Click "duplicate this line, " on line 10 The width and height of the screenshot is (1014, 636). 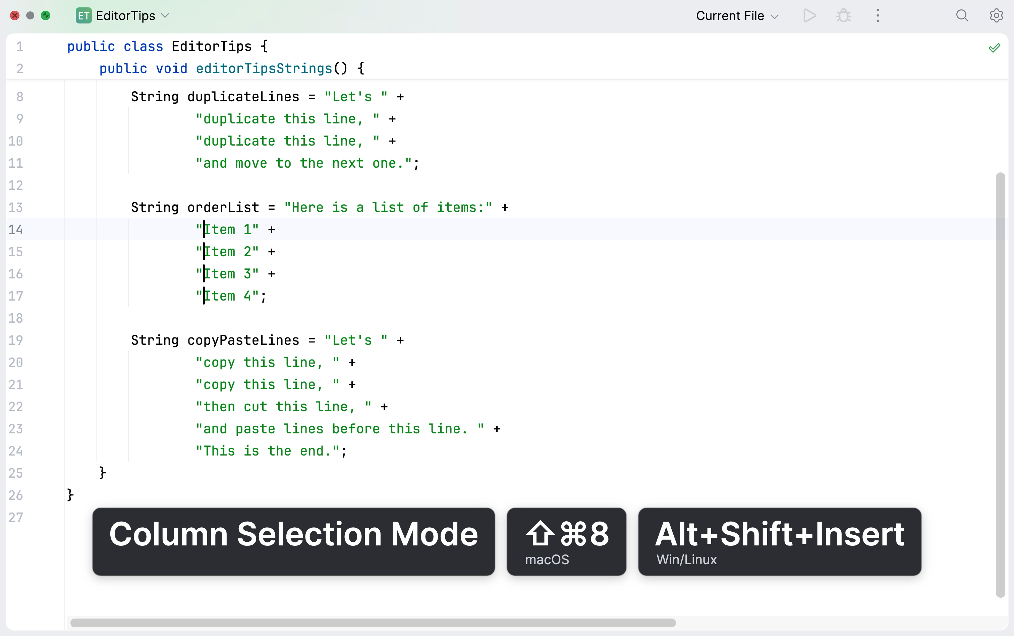pos(288,141)
